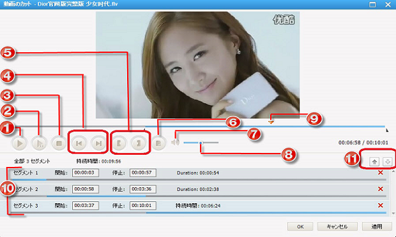396x237 pixels.
Task: Click the video preview frame
Action: (x=197, y=65)
